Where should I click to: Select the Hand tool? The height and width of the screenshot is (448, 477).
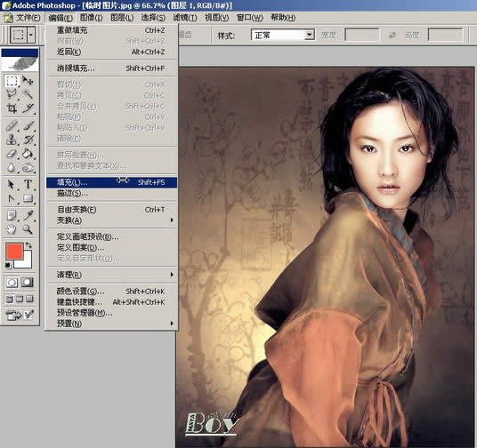coord(12,229)
